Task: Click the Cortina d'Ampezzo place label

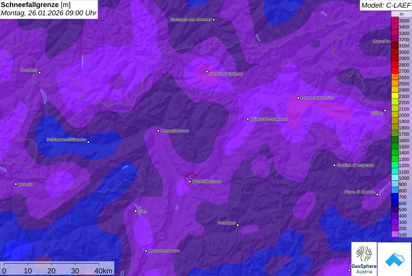Action: (355, 165)
